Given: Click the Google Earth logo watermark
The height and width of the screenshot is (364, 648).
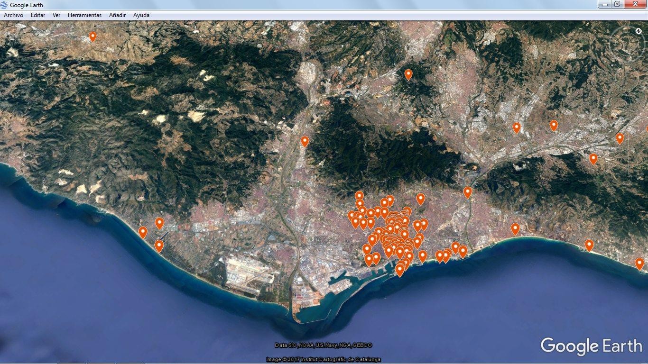Looking at the screenshot, I should click(591, 346).
